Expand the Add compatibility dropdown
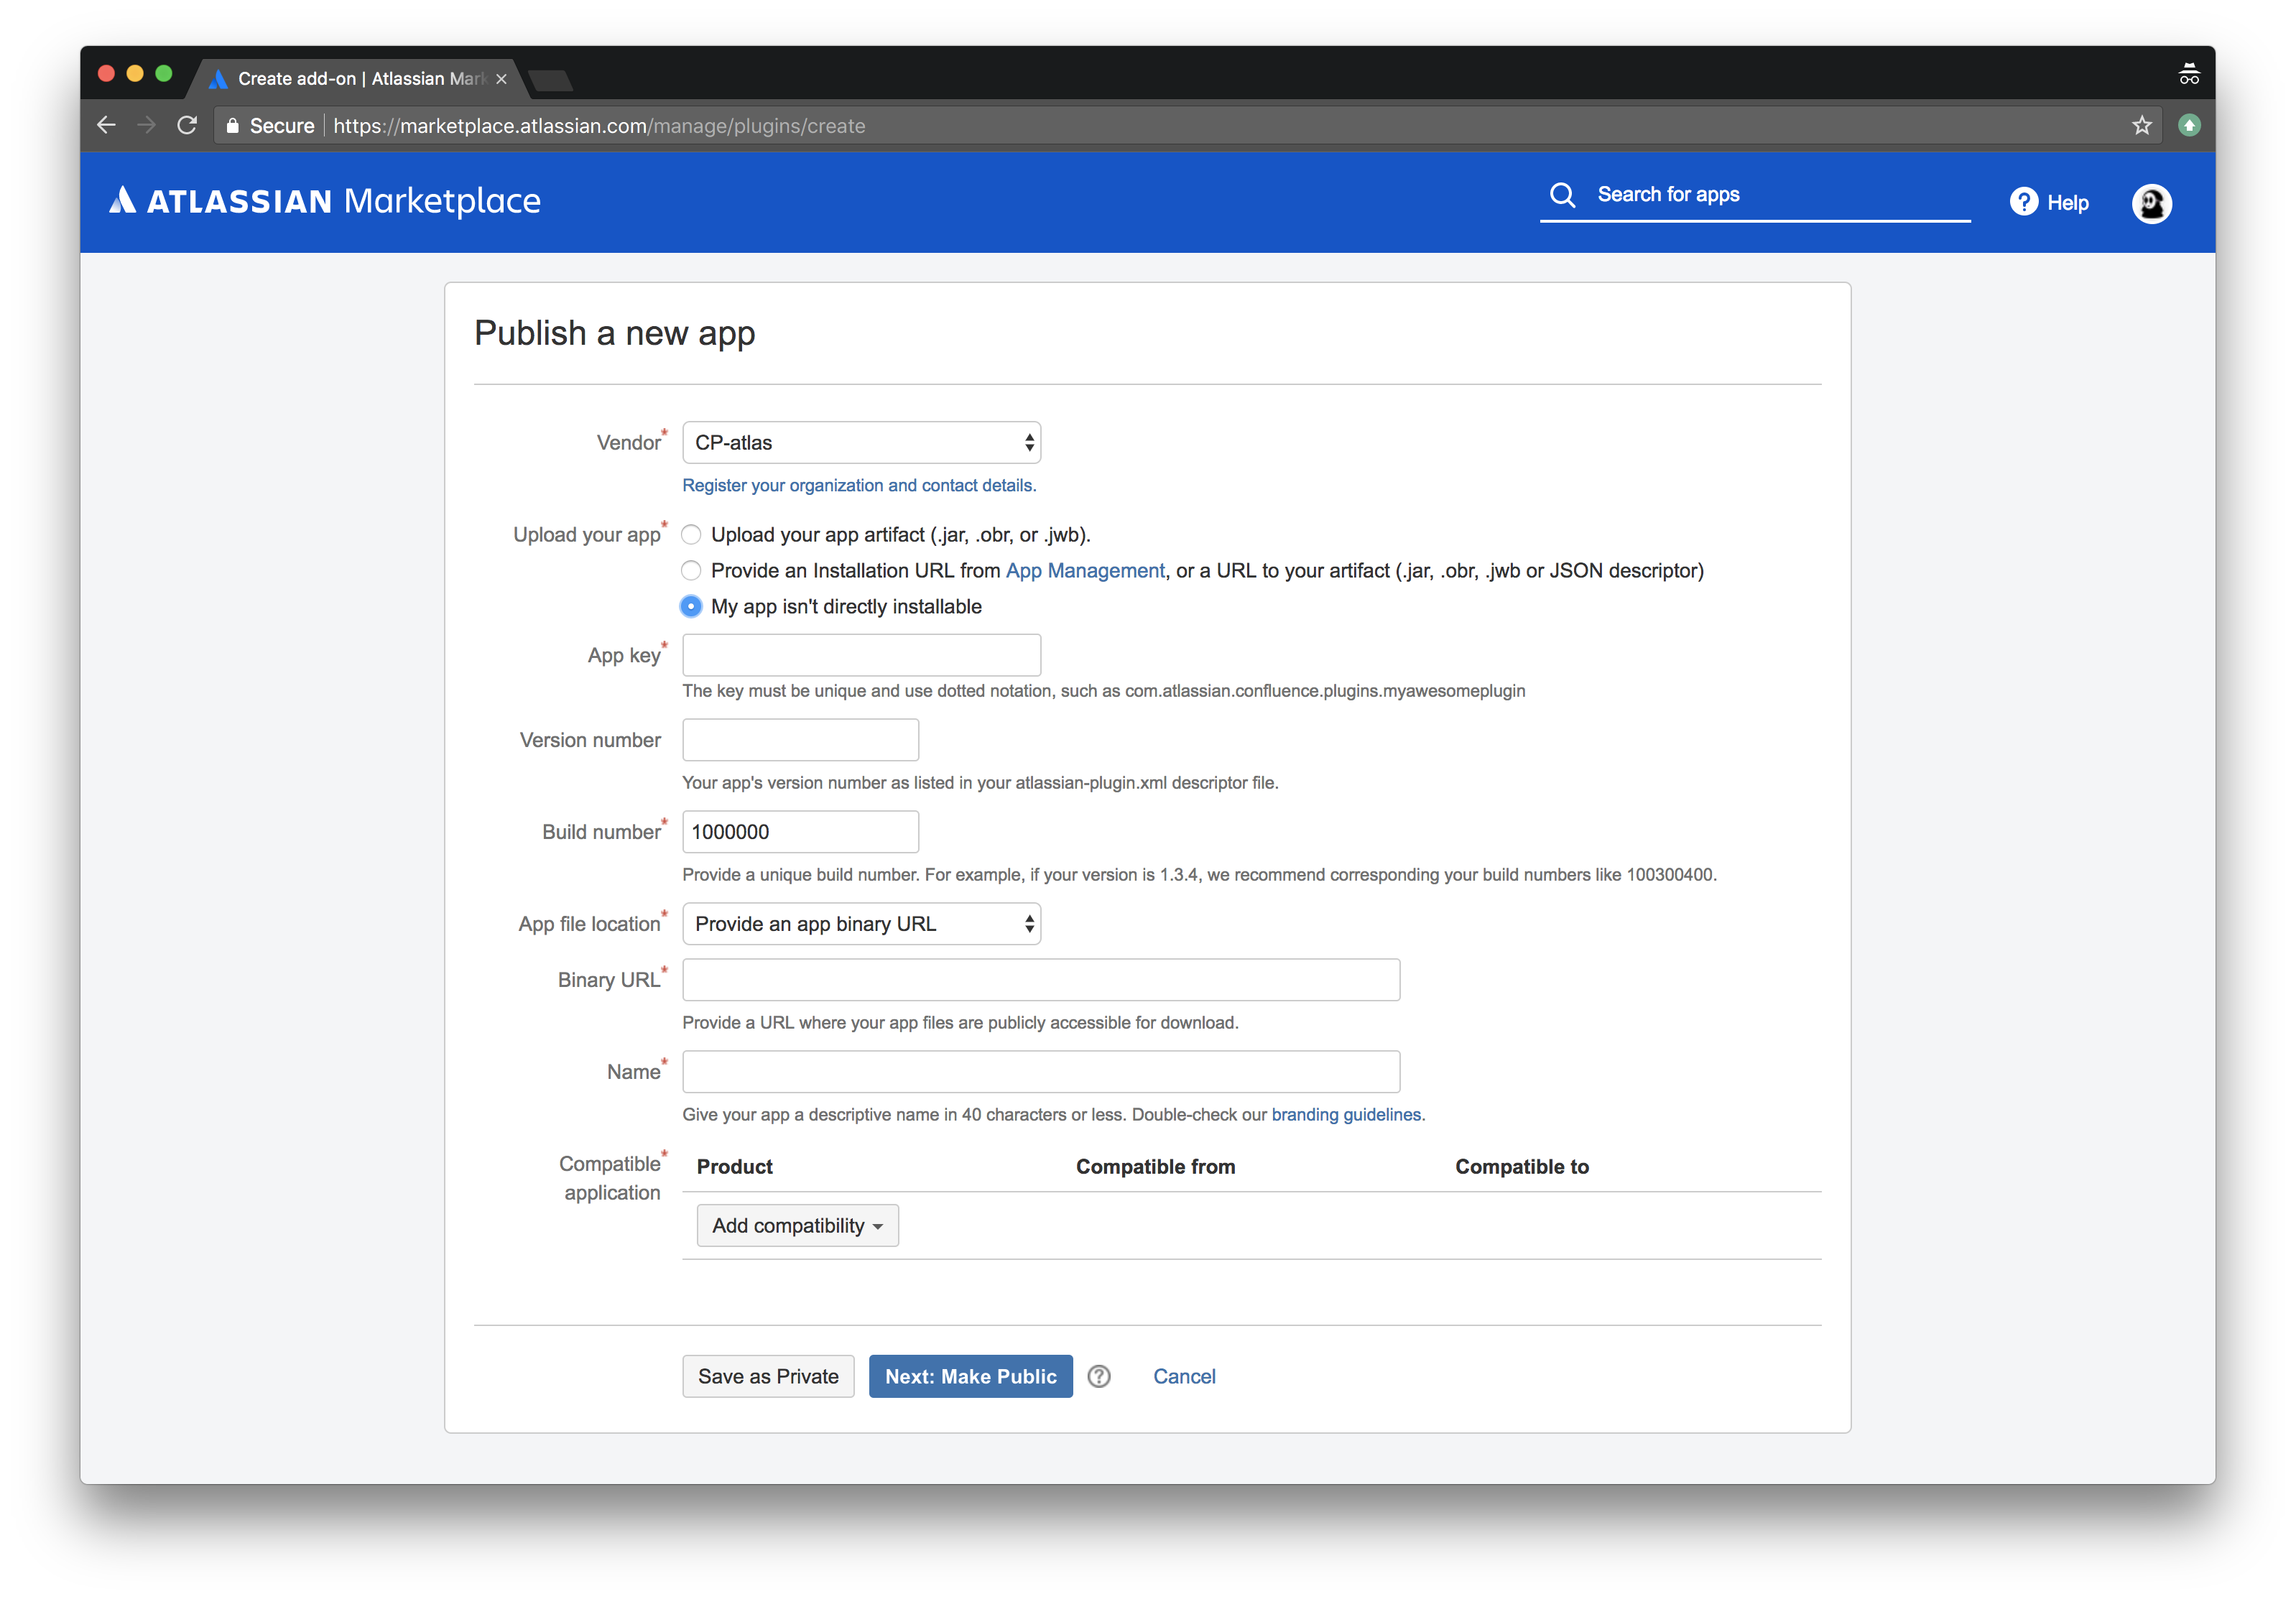Viewport: 2296px width, 1599px height. tap(797, 1225)
